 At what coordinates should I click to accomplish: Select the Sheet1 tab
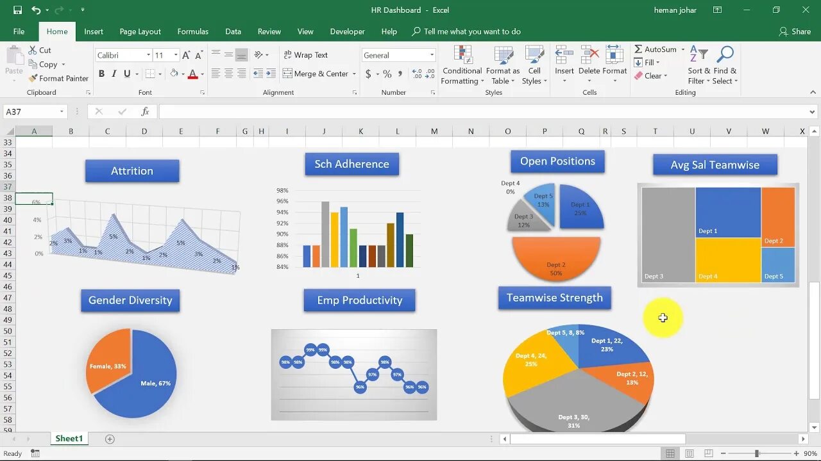(69, 439)
